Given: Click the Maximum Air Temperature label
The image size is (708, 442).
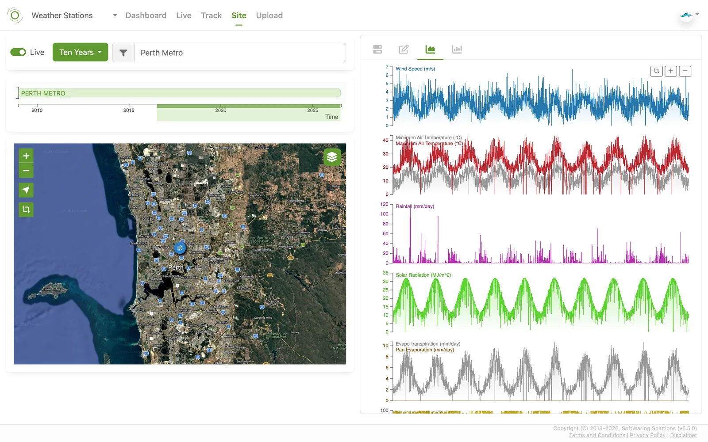Looking at the screenshot, I should pos(429,143).
